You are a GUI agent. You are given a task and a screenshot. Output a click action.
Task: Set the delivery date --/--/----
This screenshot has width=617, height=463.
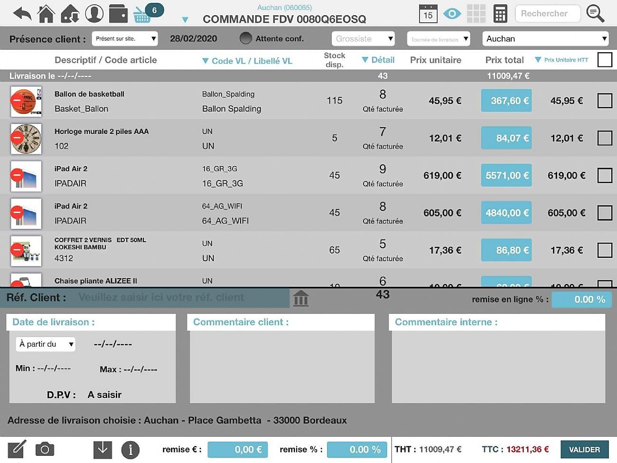(113, 344)
